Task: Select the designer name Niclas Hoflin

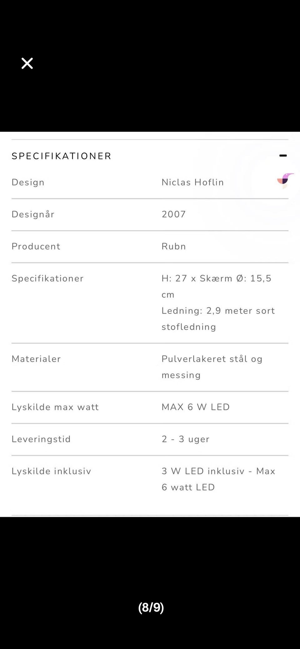Action: coord(193,182)
